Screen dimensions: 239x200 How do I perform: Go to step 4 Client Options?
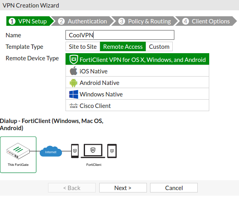(x=206, y=21)
